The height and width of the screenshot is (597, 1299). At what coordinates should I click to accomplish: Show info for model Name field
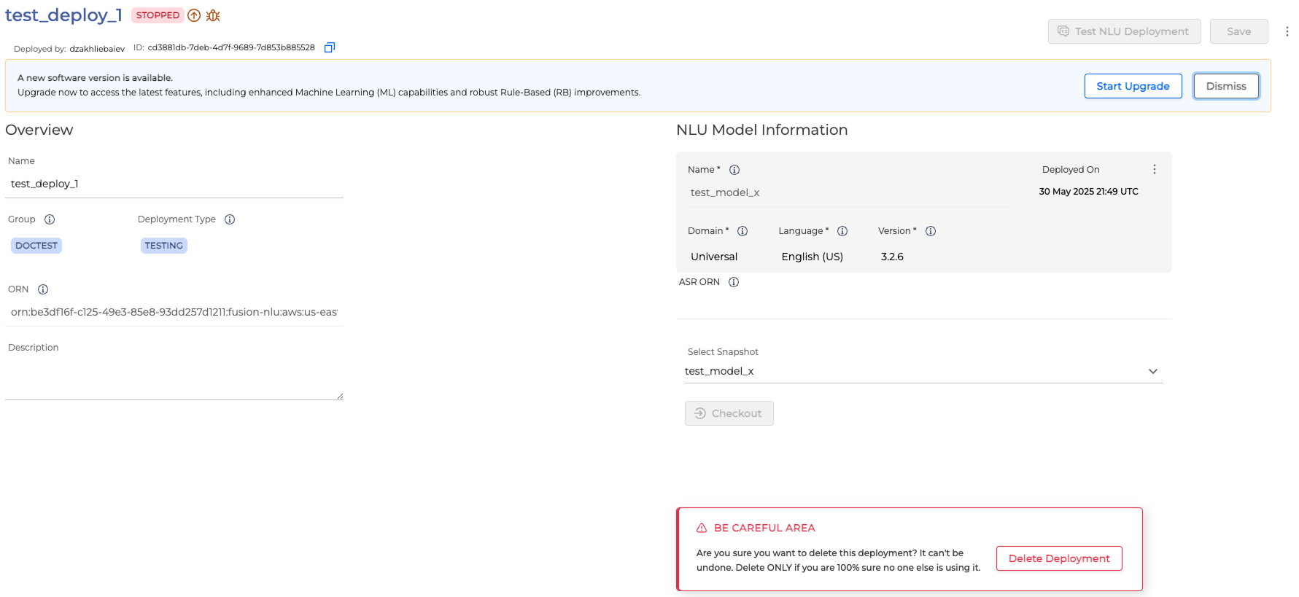coord(734,170)
